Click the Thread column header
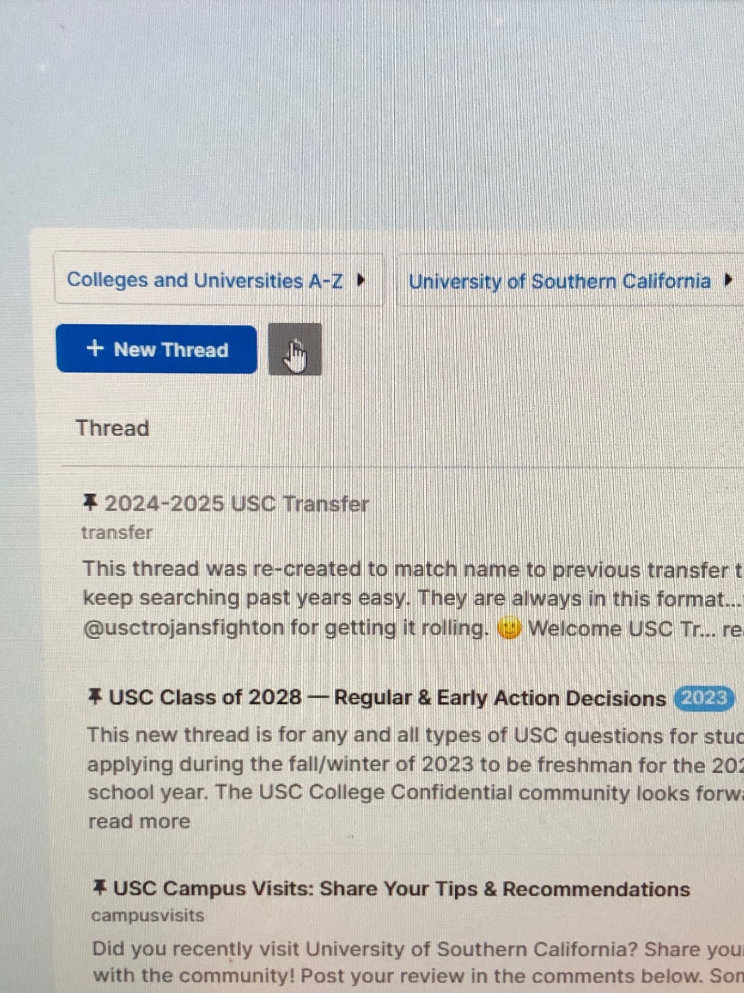Image resolution: width=744 pixels, height=993 pixels. click(x=112, y=428)
